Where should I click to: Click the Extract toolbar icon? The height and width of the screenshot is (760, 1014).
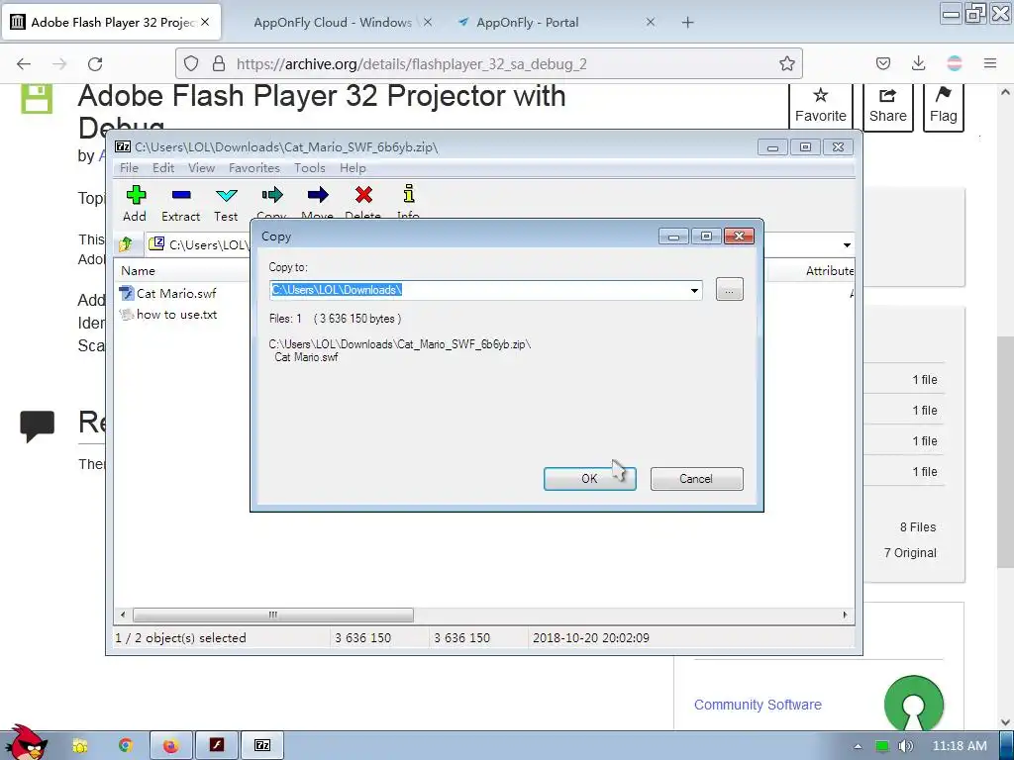181,195
